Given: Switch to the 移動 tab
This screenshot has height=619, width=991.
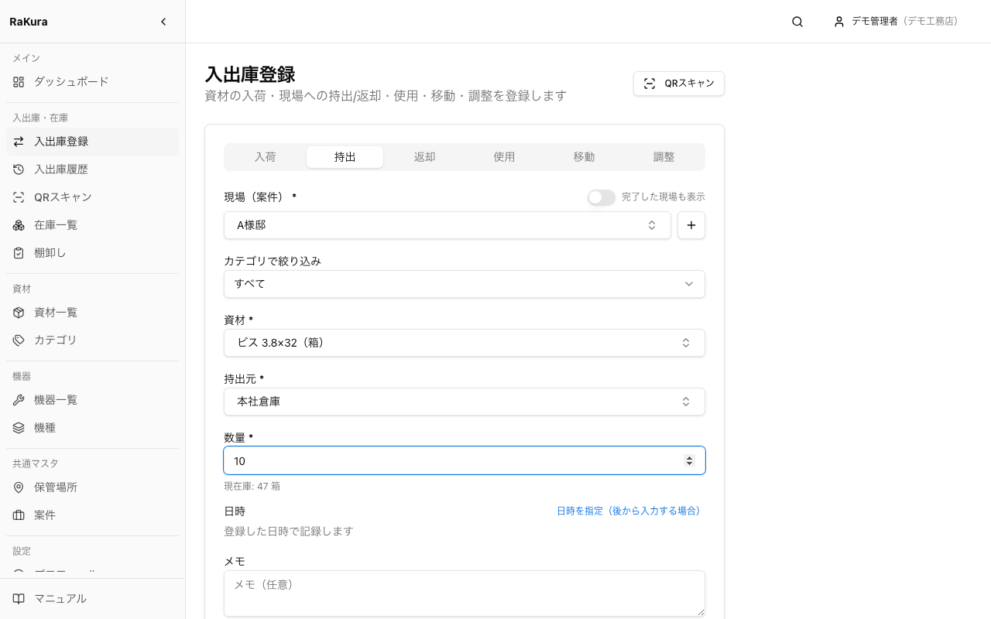Looking at the screenshot, I should [585, 157].
